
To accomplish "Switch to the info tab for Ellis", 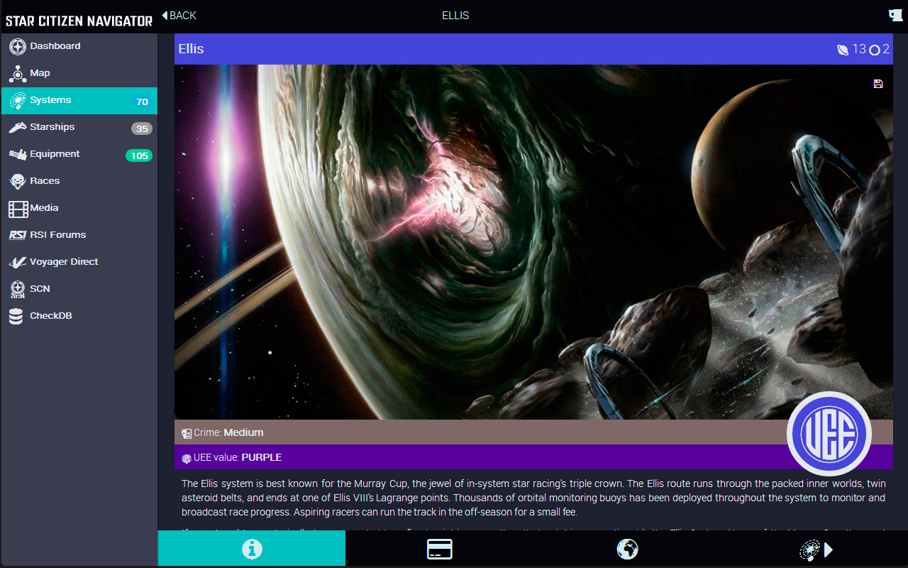I will 251,549.
